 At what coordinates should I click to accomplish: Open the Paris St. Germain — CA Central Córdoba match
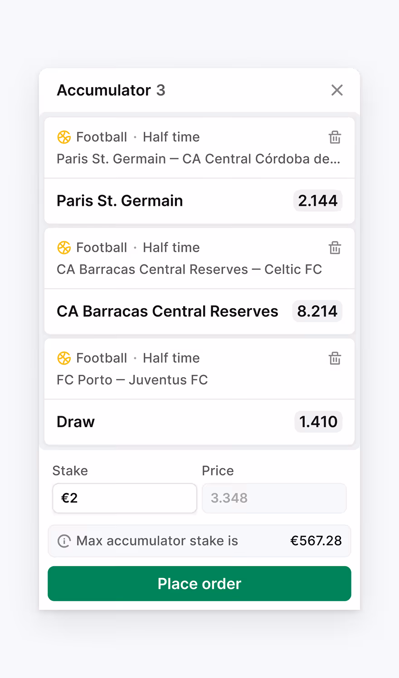[x=199, y=159]
